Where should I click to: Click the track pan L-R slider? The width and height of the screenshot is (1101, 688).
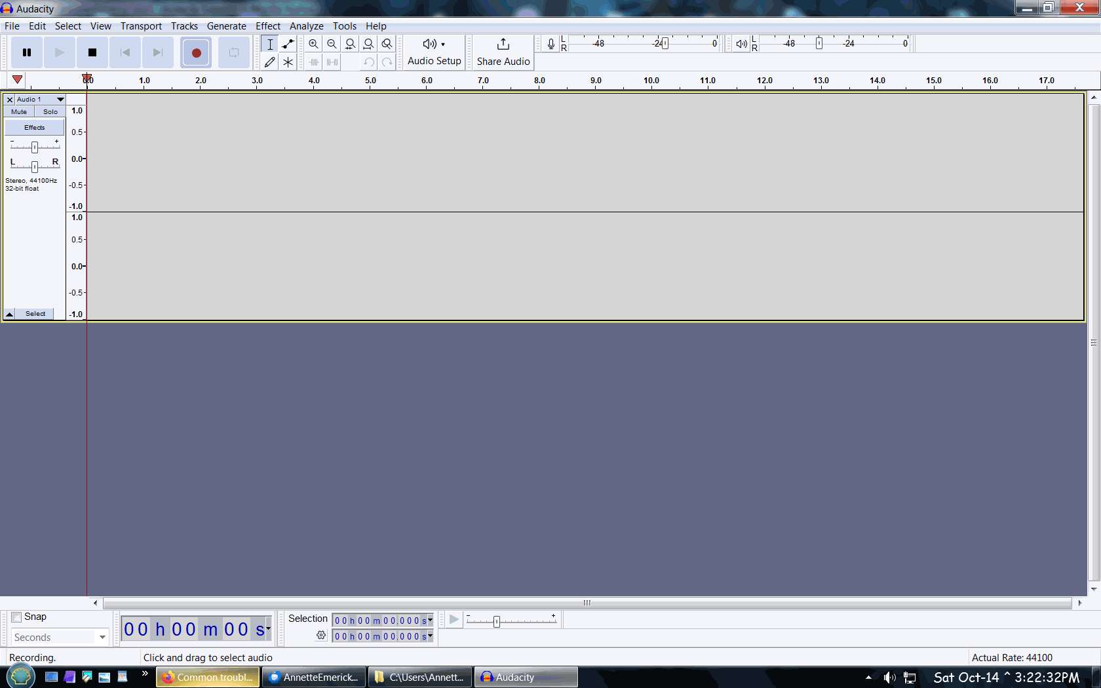(x=35, y=166)
